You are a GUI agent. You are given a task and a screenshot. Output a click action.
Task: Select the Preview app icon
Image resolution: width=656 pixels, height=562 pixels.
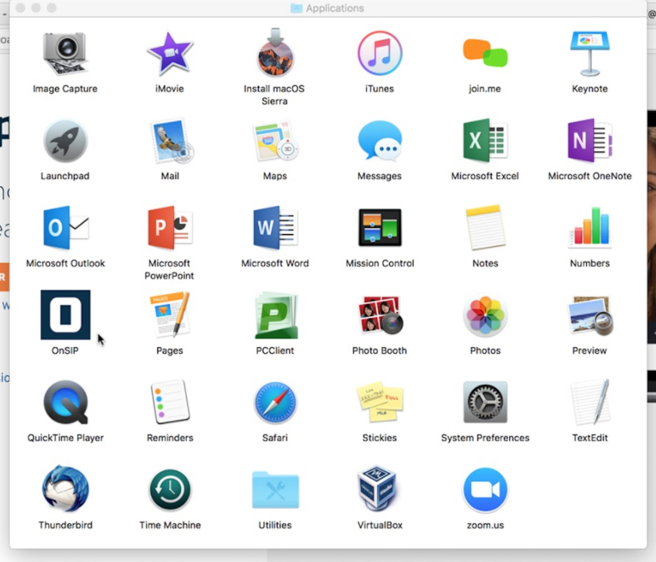pos(590,315)
